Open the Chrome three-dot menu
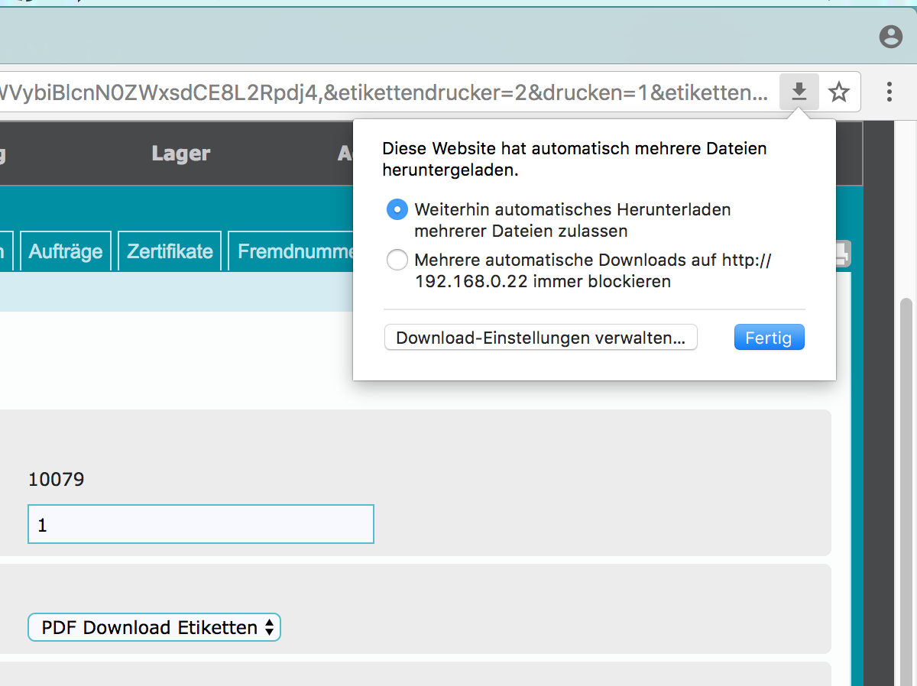This screenshot has width=917, height=686. coord(889,92)
